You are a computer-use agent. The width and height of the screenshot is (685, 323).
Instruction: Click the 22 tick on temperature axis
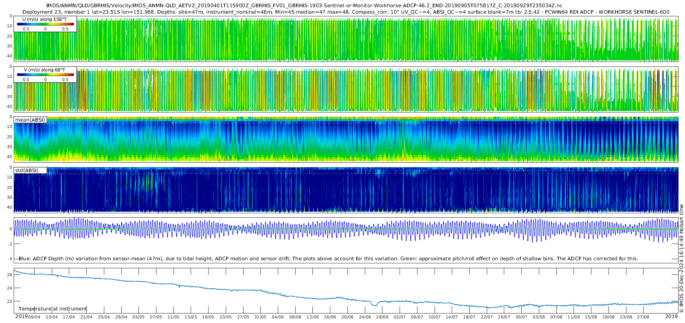tap(10, 301)
